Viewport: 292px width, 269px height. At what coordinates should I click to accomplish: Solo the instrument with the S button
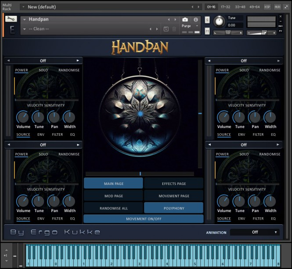coord(207,20)
